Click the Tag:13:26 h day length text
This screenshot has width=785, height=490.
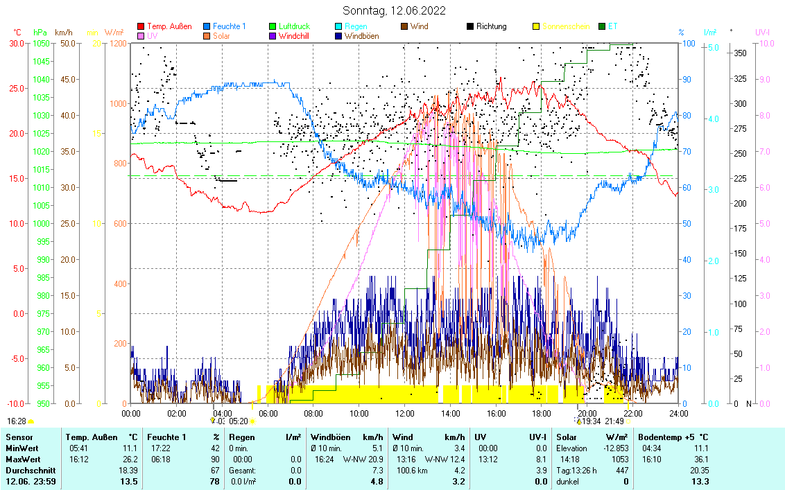[x=577, y=471]
